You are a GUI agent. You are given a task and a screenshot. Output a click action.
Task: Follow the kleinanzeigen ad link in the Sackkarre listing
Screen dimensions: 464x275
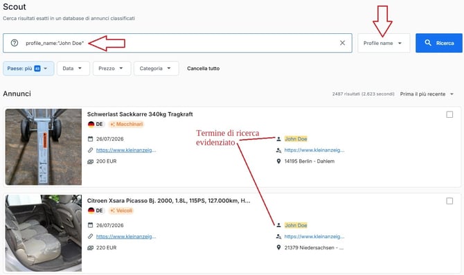tap(126, 150)
